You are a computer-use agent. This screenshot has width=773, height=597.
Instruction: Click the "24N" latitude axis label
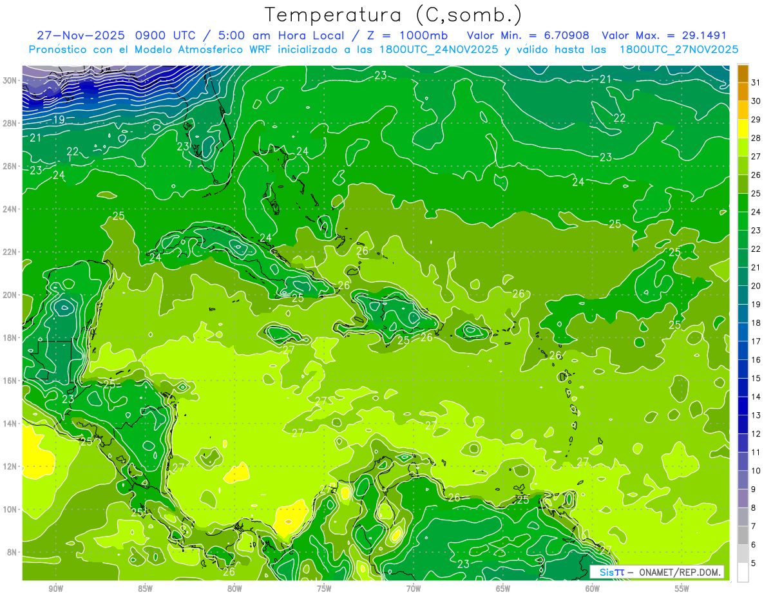[x=10, y=209]
